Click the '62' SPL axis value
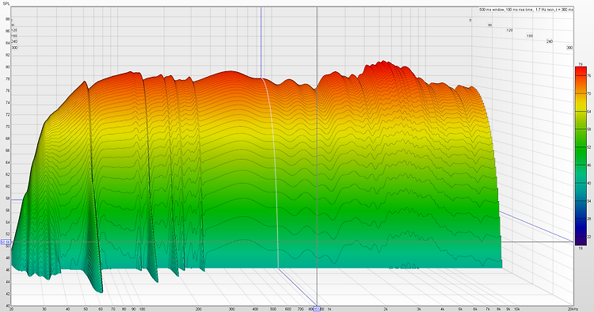 [x=8, y=174]
